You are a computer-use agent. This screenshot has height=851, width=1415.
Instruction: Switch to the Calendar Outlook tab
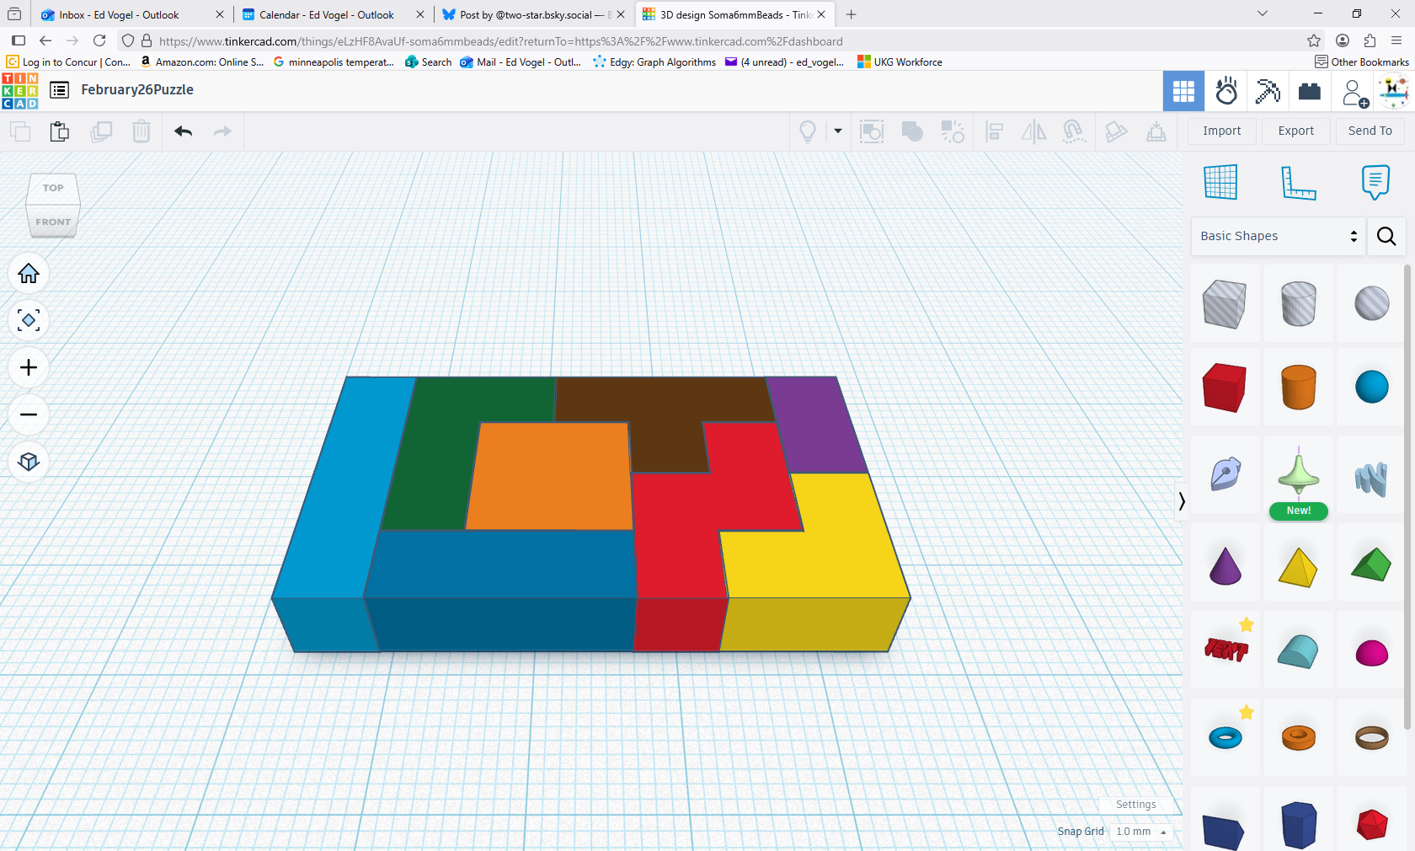pyautogui.click(x=326, y=14)
